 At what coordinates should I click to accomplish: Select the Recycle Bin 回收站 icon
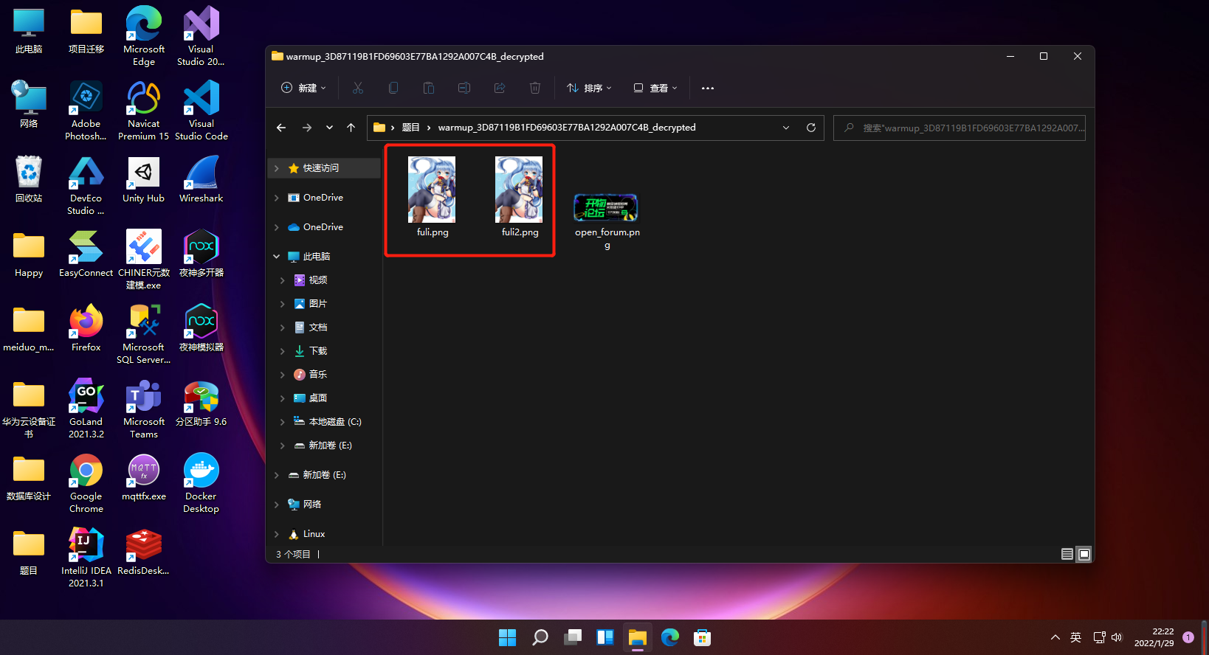pos(29,179)
